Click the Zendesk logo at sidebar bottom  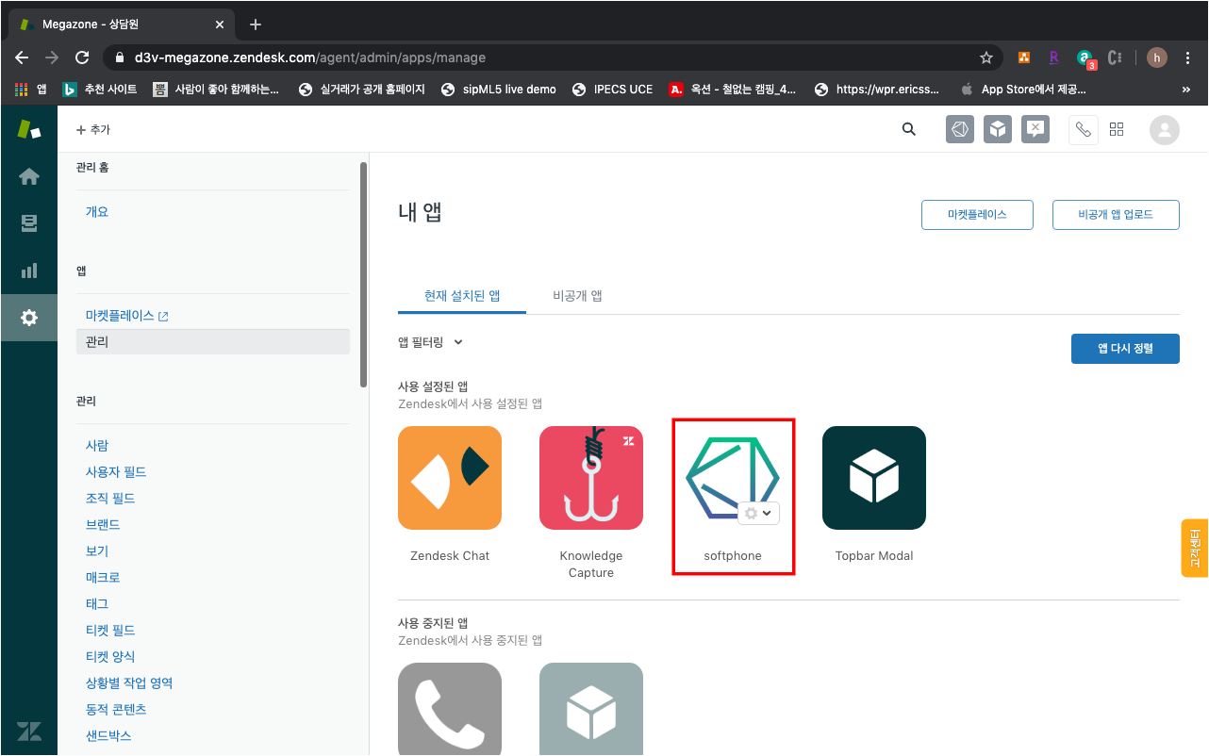coord(29,731)
